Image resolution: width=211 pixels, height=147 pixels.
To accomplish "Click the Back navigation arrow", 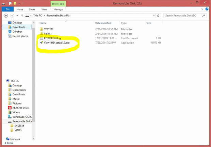I will [x=6, y=16].
